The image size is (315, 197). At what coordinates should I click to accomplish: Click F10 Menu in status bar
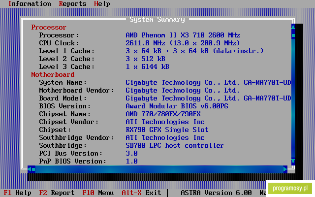pyautogui.click(x=98, y=193)
